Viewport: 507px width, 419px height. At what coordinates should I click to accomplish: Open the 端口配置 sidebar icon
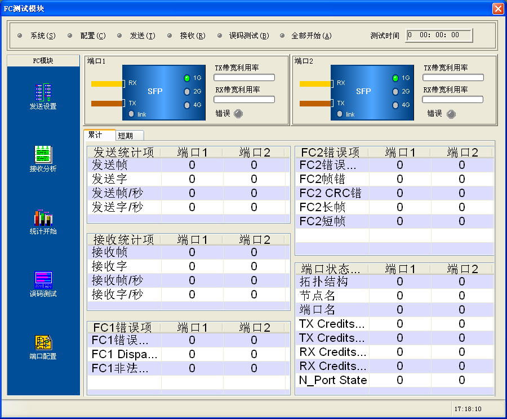43,347
